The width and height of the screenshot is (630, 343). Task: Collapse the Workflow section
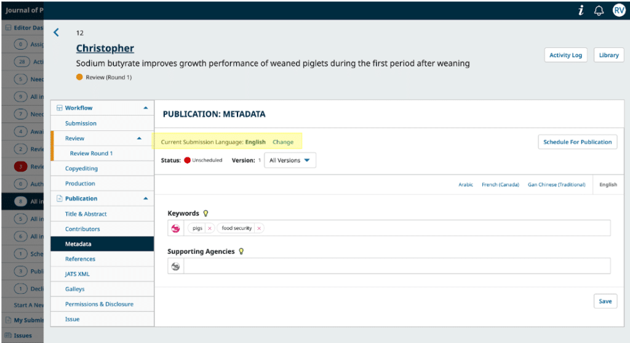[146, 108]
